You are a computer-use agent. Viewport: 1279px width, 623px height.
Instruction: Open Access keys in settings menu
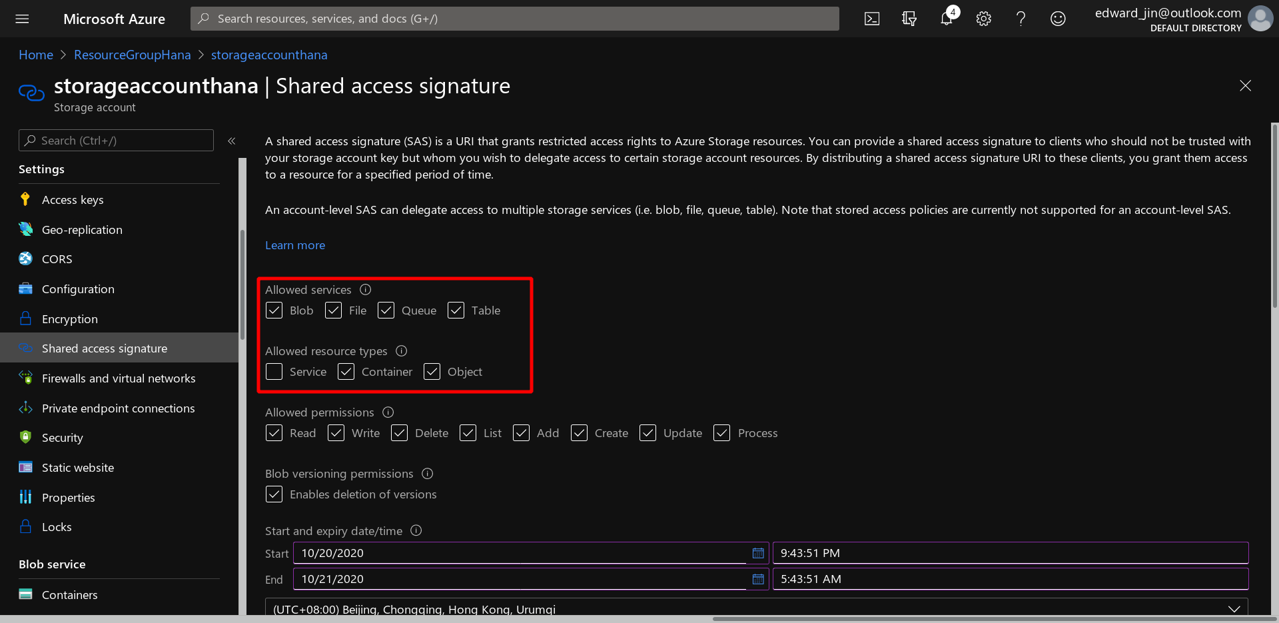(x=73, y=200)
